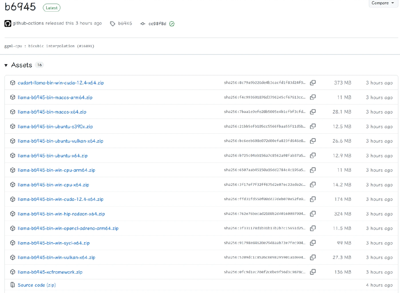Click the Latest release badge
The width and height of the screenshot is (400, 293).
pyautogui.click(x=52, y=8)
